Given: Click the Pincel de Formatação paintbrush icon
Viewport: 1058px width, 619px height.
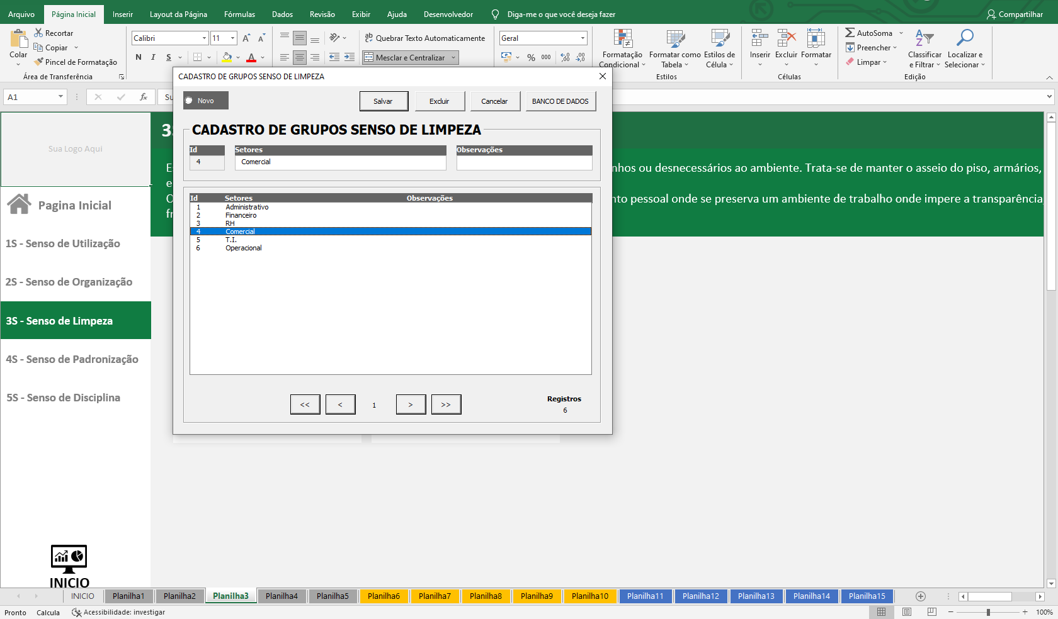Looking at the screenshot, I should 39,62.
